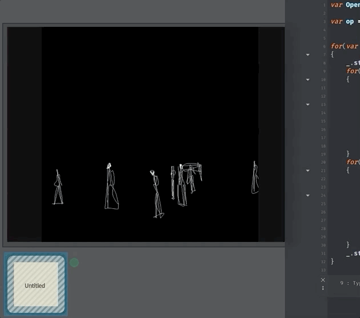The height and width of the screenshot is (318, 360).
Task: Click the leftmost sketched figure in the viewer
Action: (58, 188)
